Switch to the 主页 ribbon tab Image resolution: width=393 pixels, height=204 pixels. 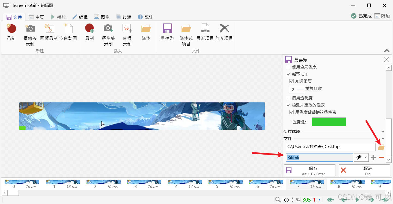[36, 17]
